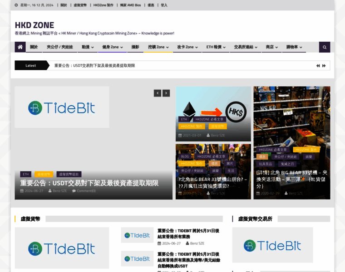
Task: Click comment icon under USDT announcement
Action: [74, 191]
